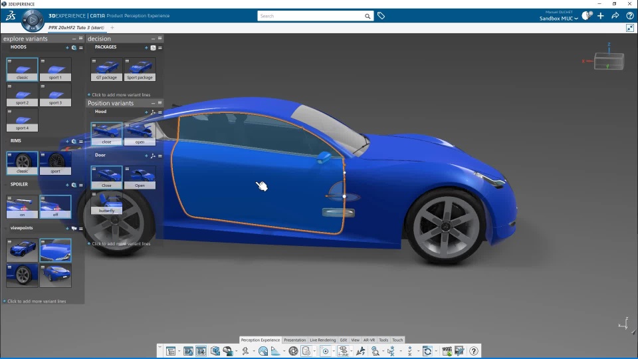Click the tag icon beside search
Screen dimensions: 638x359
tap(381, 15)
